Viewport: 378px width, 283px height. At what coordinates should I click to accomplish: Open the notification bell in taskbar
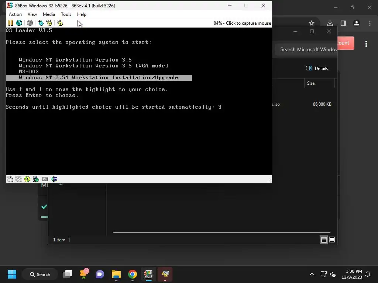click(x=368, y=274)
